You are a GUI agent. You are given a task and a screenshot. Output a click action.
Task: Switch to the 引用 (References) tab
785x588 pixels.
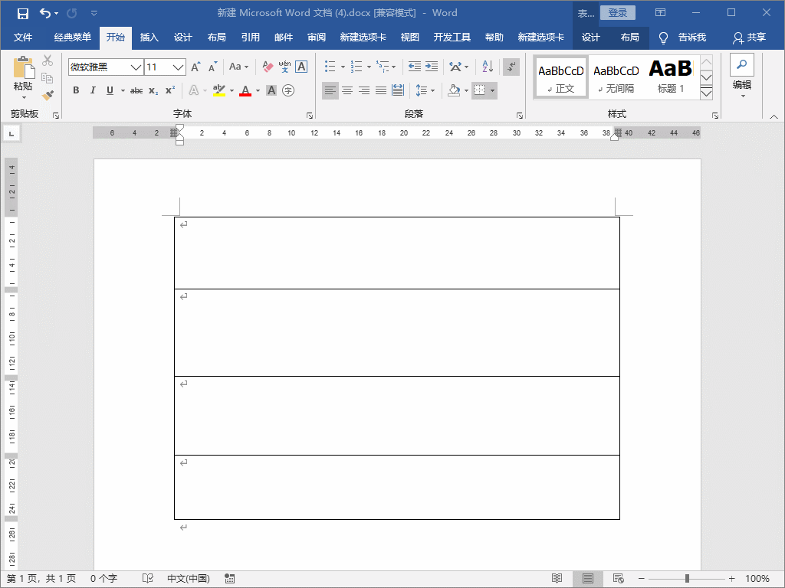click(x=251, y=38)
